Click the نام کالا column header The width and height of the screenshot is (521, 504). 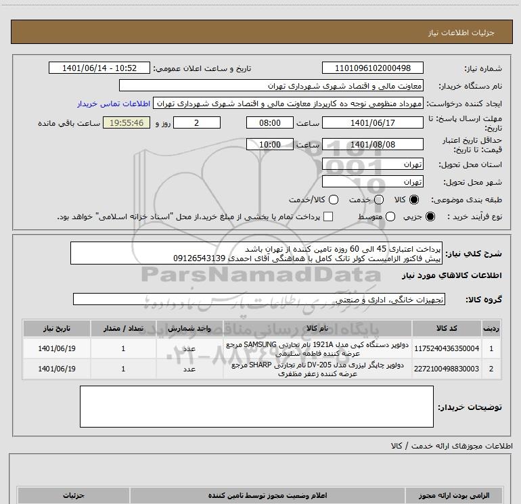(317, 328)
